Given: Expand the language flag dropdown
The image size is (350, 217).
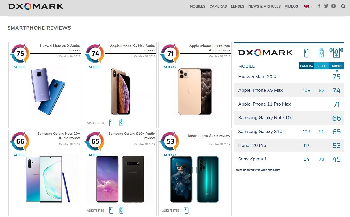Looking at the screenshot, I should coord(308,6).
